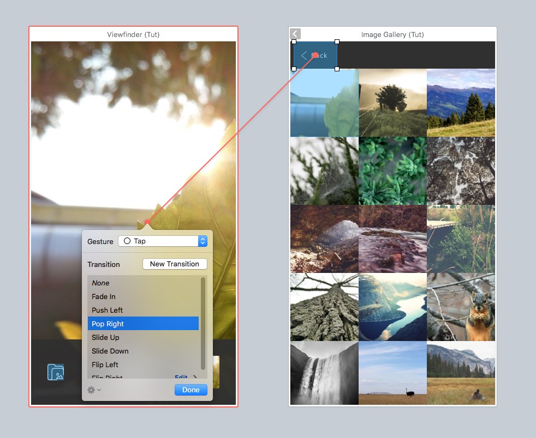The image size is (536, 438).
Task: Choose the None transition option
Action: click(100, 283)
